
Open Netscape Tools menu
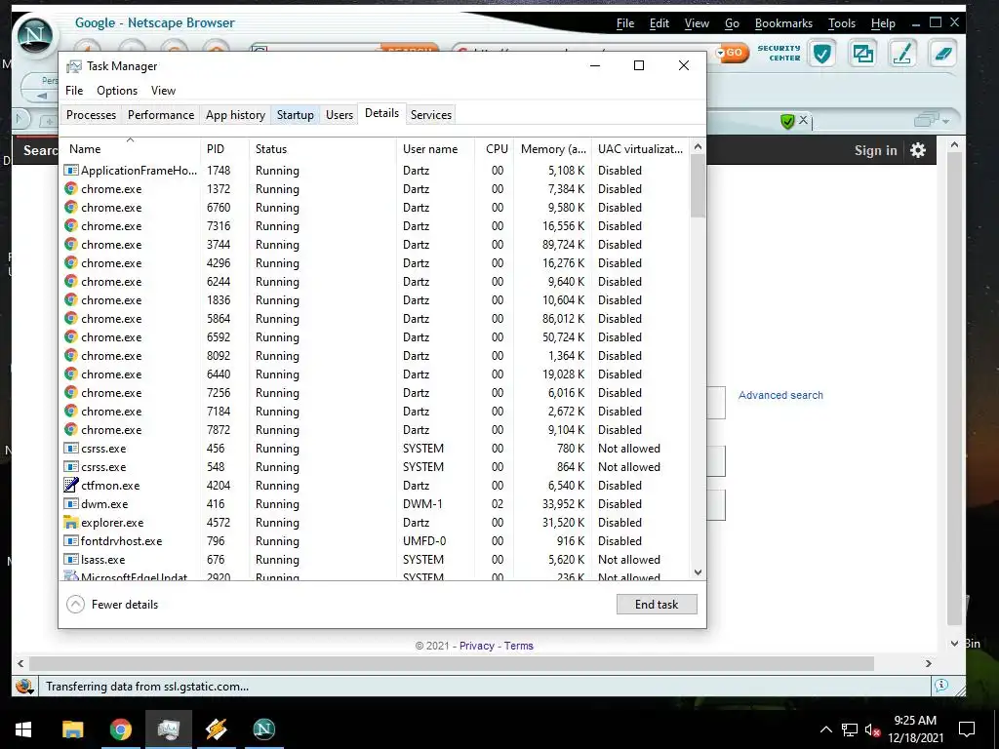point(842,23)
